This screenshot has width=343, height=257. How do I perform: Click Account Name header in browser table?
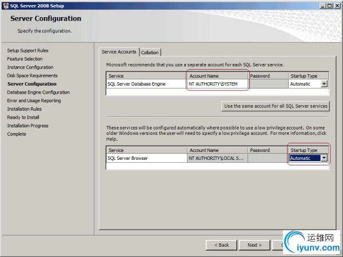tap(217, 150)
